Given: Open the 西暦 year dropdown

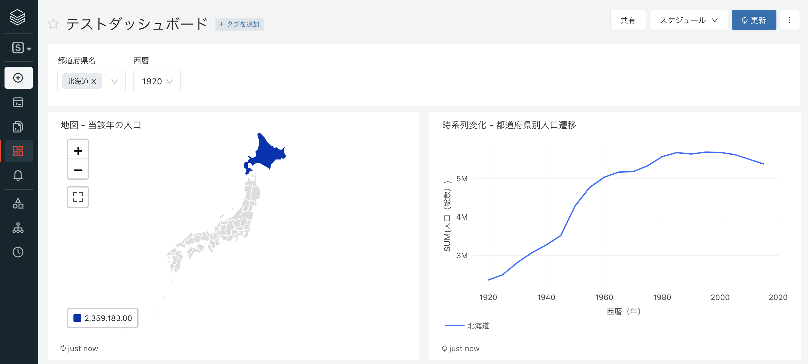Looking at the screenshot, I should [x=157, y=81].
